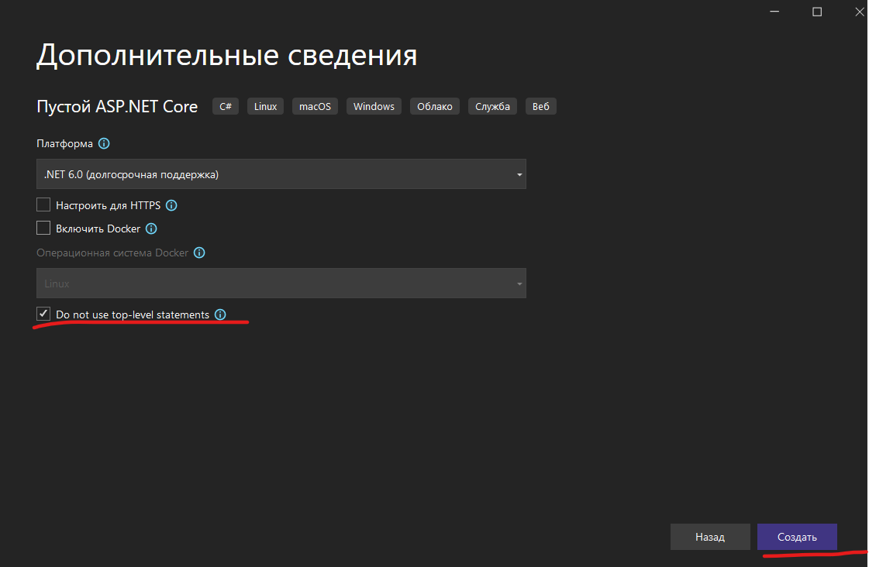Enable the Включить Docker checkbox
869x567 pixels.
[x=43, y=229]
